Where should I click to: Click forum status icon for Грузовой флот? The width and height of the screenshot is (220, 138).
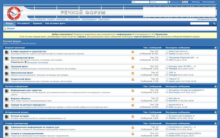point(7,67)
